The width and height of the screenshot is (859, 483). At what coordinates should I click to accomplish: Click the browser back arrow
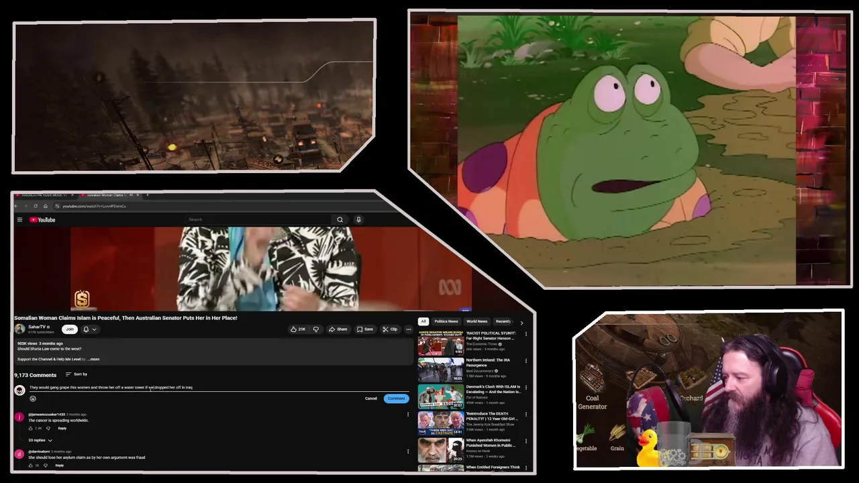point(16,206)
